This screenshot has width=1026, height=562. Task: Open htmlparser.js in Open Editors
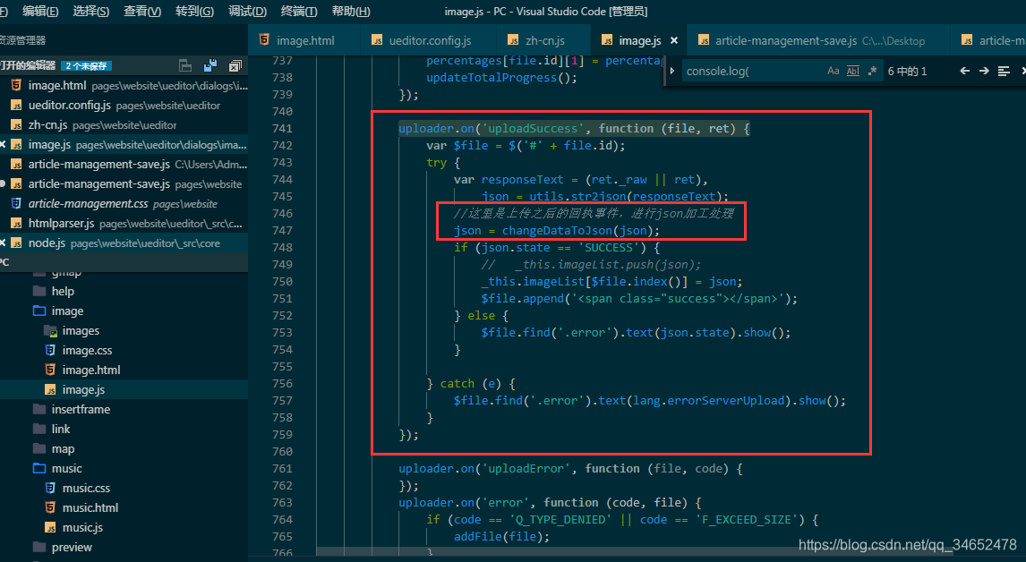124,223
